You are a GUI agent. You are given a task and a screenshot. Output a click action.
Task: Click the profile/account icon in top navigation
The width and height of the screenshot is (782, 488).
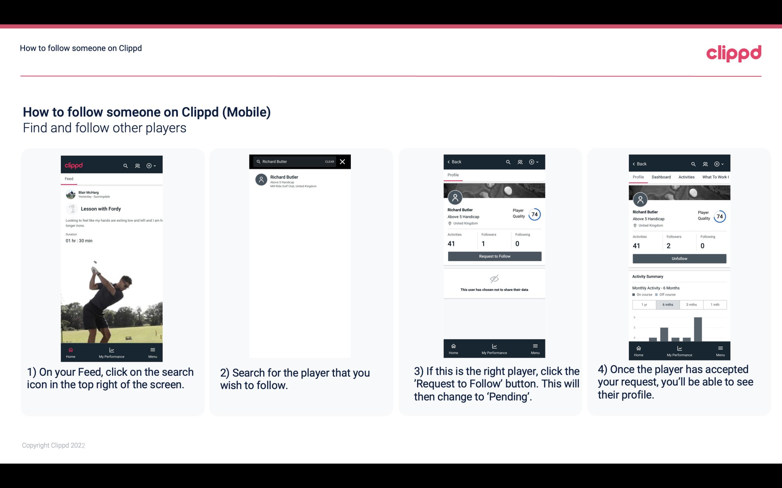click(x=137, y=164)
